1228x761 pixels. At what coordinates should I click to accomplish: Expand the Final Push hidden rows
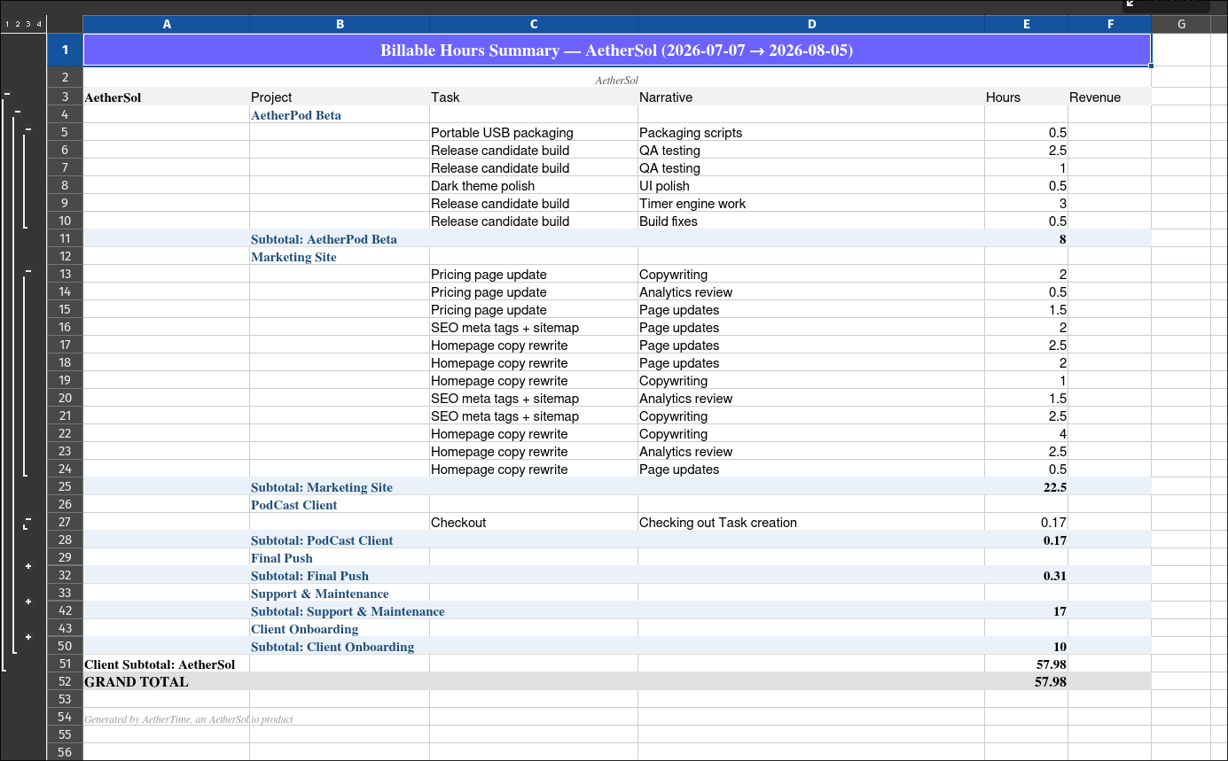28,566
